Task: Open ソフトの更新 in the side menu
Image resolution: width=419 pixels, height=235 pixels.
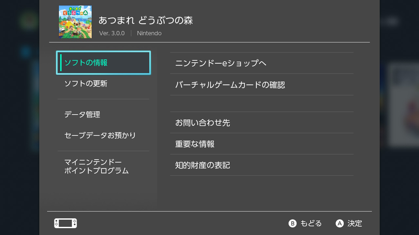Action: point(86,84)
